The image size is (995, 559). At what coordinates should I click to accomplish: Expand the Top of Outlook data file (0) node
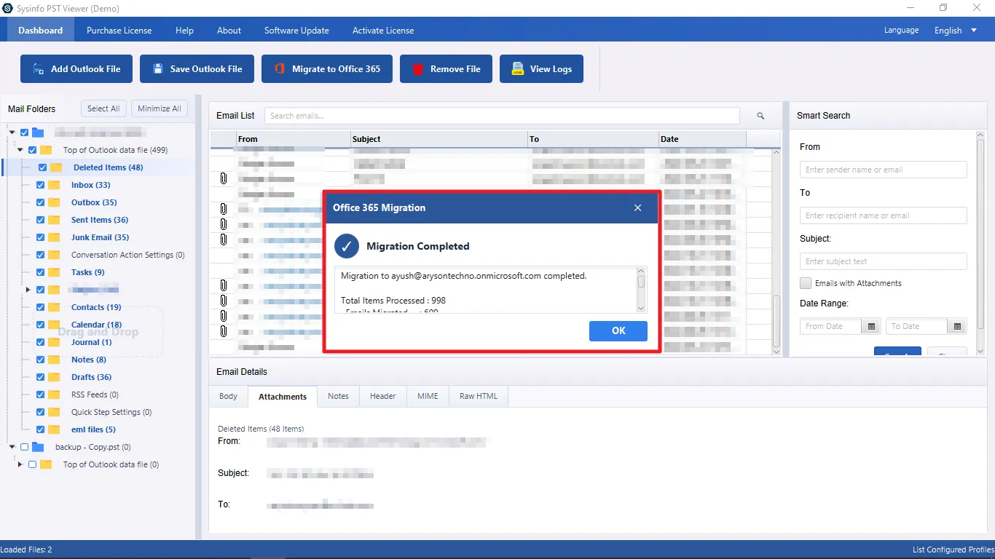20,464
